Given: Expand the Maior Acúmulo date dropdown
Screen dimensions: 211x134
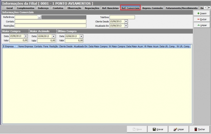Looking at the screenshot, I should click(x=54, y=36).
